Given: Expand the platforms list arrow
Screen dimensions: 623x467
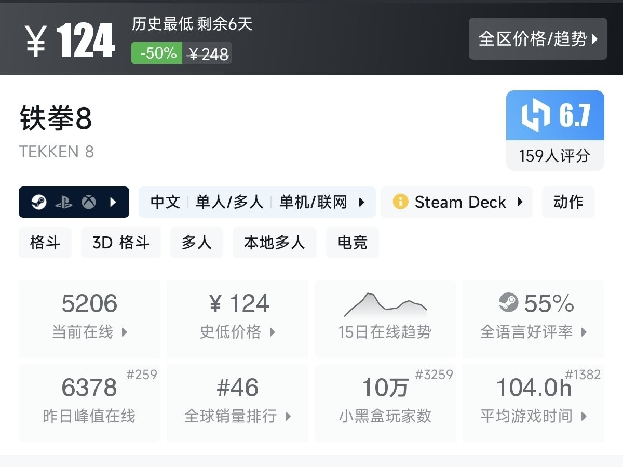Looking at the screenshot, I should (114, 202).
